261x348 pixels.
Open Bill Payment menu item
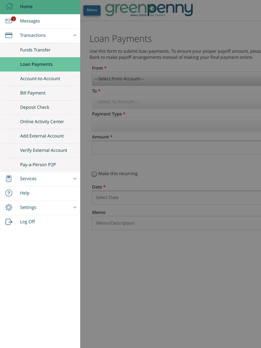[x=40, y=93]
